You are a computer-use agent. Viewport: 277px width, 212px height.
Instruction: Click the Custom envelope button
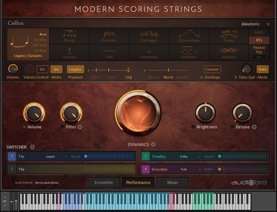point(212,69)
